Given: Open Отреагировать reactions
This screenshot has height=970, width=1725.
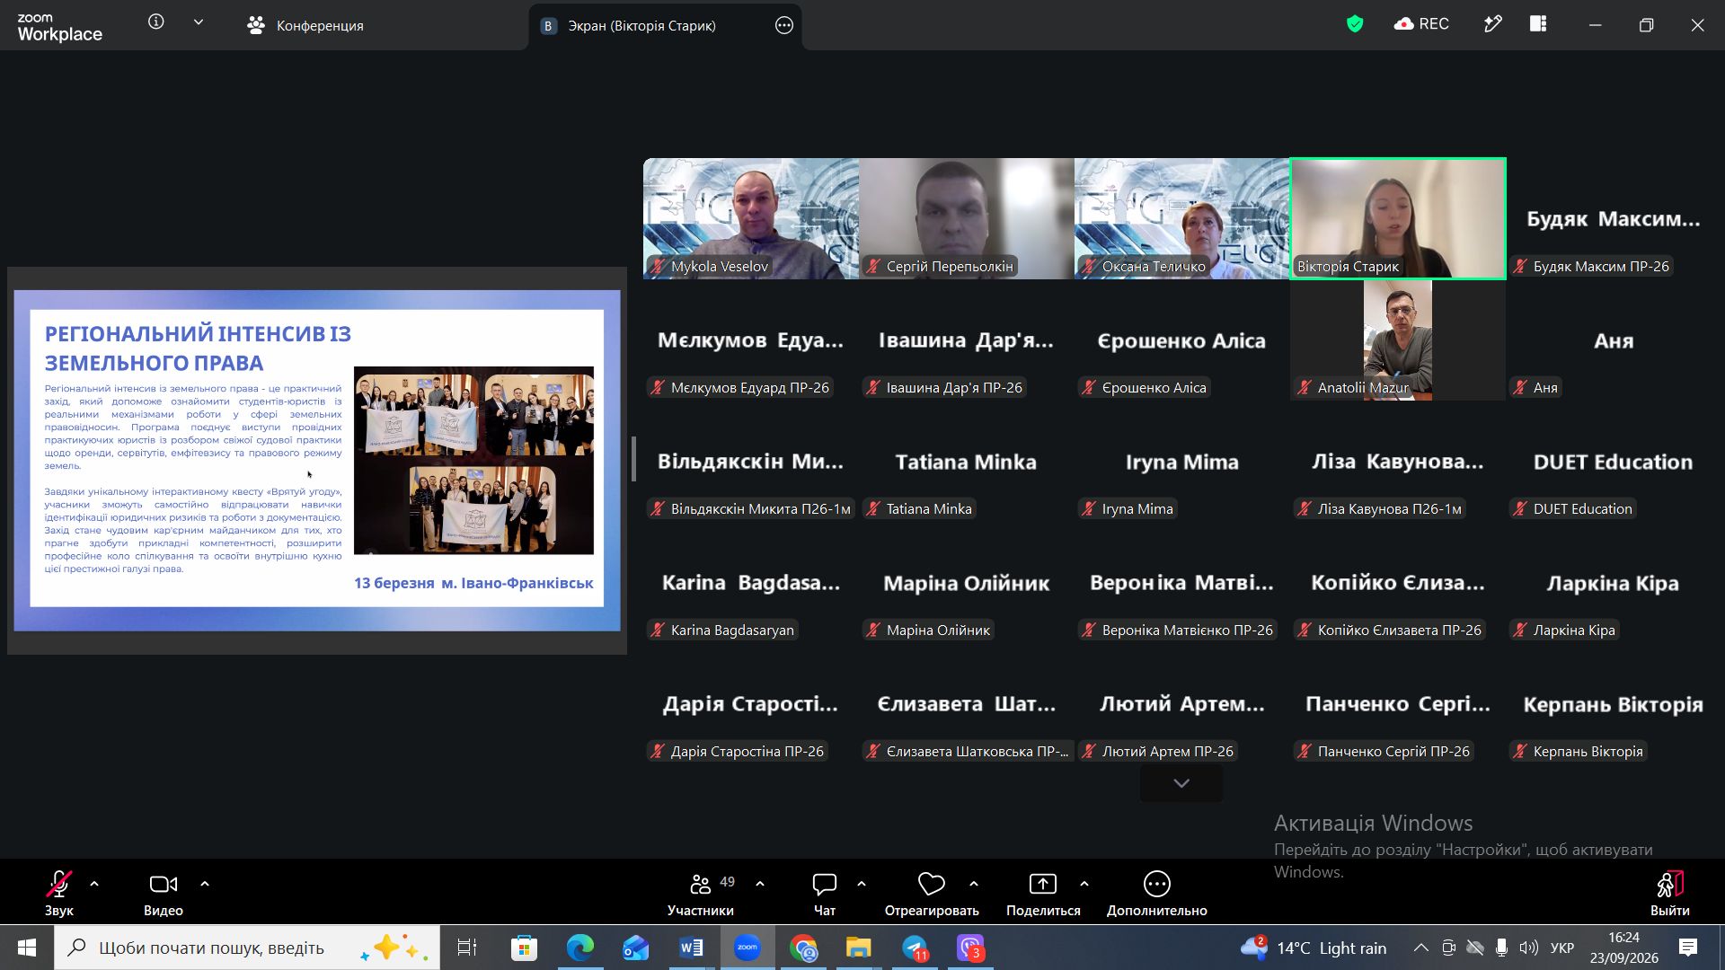Looking at the screenshot, I should coord(931,894).
